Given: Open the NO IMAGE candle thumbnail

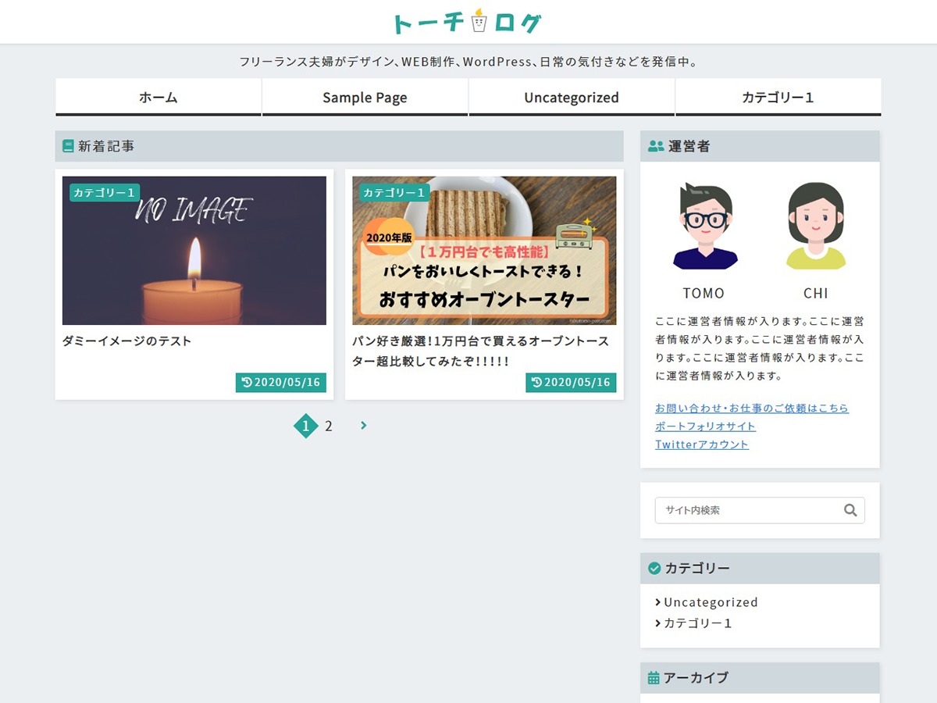Looking at the screenshot, I should (x=194, y=250).
